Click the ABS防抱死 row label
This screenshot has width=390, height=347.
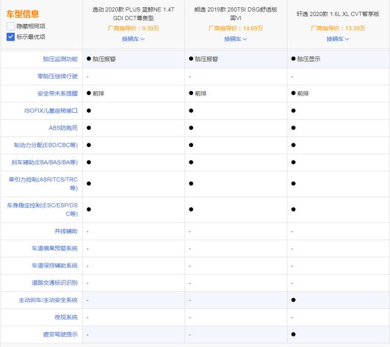[63, 128]
